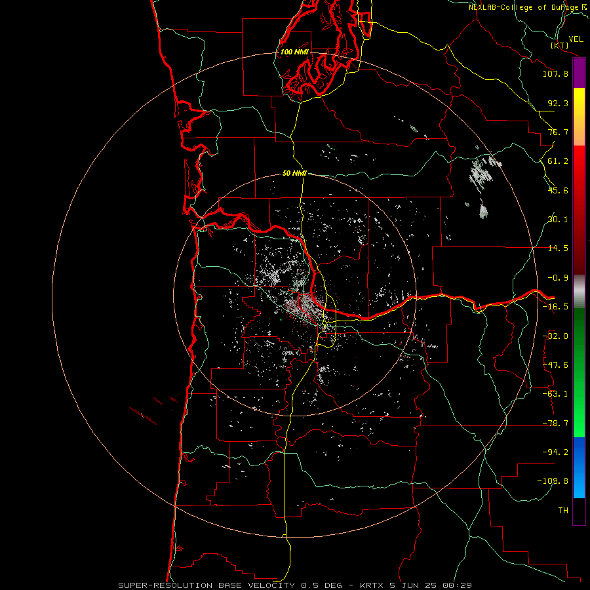Select the -32.0 velocity scale value
590x590 pixels.
[x=555, y=336]
